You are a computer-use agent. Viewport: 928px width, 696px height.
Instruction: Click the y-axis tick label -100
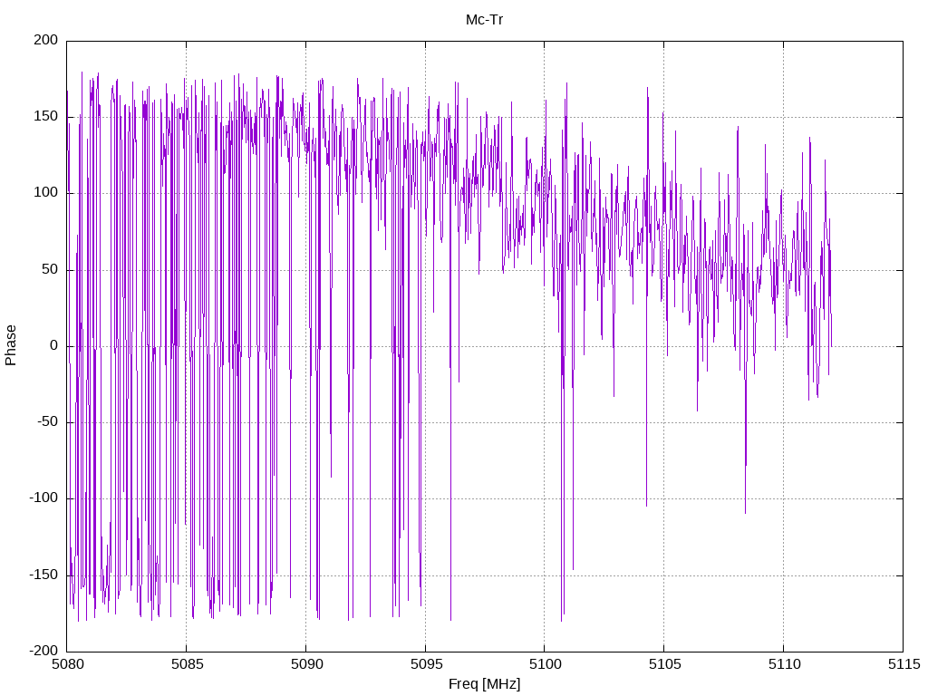click(x=43, y=498)
